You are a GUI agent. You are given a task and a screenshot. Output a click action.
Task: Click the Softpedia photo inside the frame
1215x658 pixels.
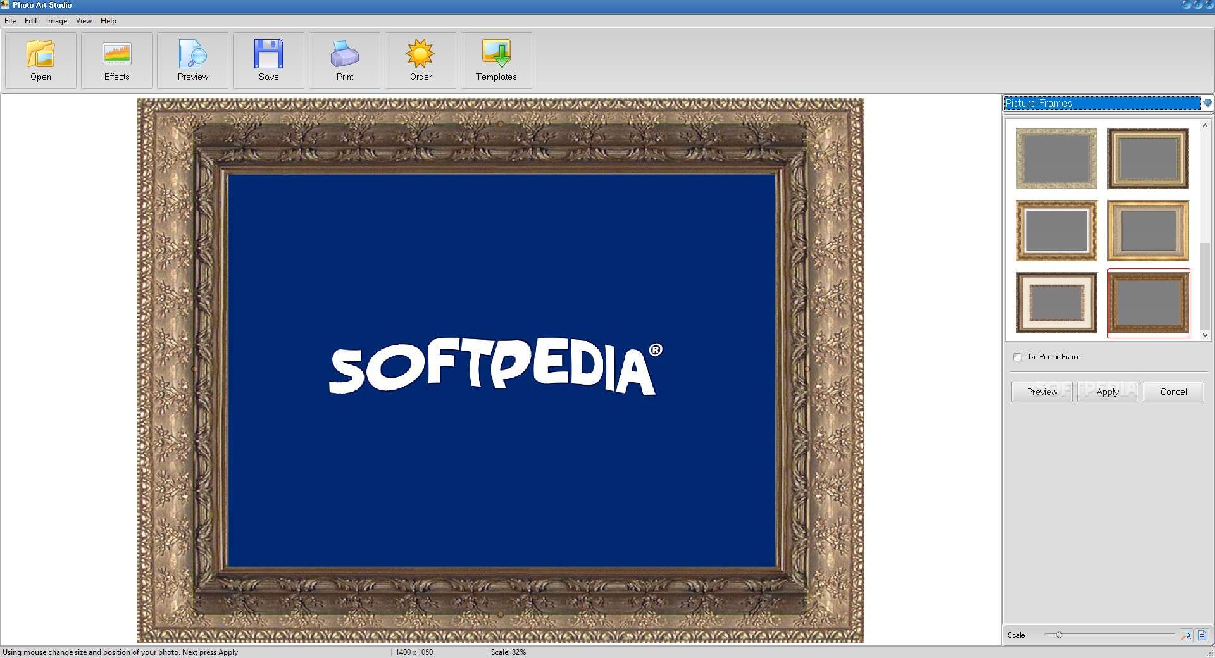[x=501, y=370]
